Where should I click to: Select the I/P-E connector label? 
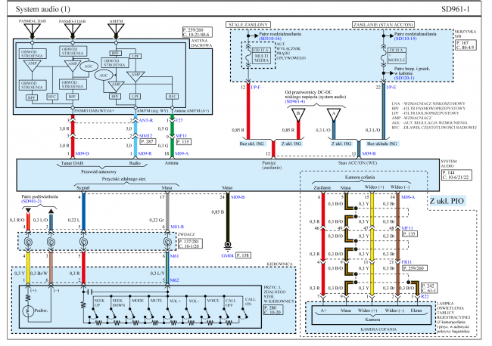[391, 88]
